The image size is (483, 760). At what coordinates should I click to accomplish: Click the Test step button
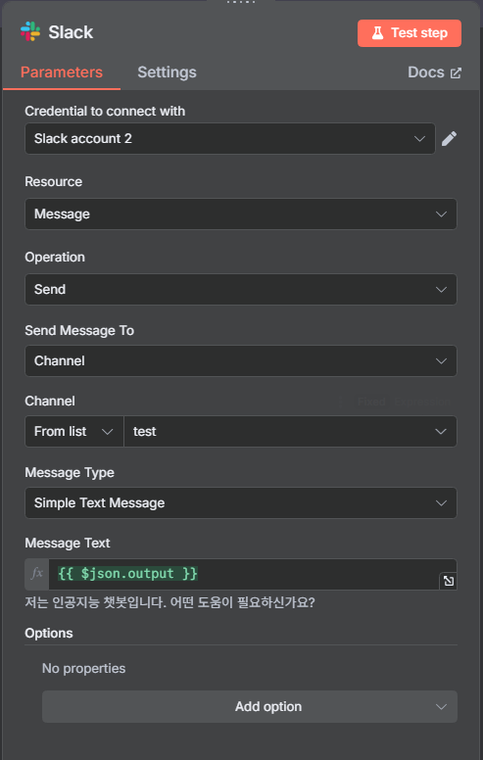click(x=410, y=33)
